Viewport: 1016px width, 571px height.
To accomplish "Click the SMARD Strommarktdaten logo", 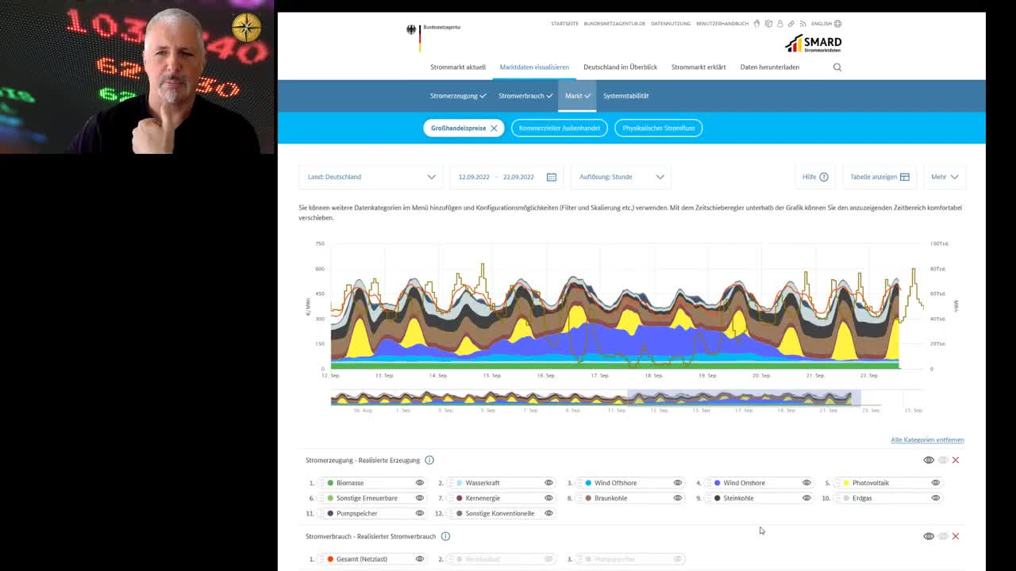I will pos(813,44).
